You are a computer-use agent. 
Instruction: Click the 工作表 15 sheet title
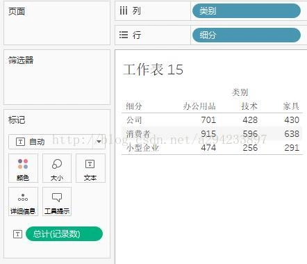pyautogui.click(x=153, y=69)
